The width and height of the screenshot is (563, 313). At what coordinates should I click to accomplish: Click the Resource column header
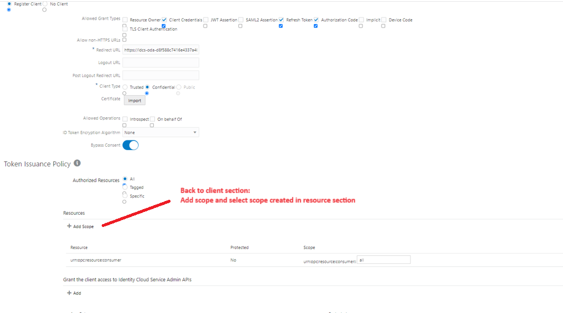click(79, 248)
